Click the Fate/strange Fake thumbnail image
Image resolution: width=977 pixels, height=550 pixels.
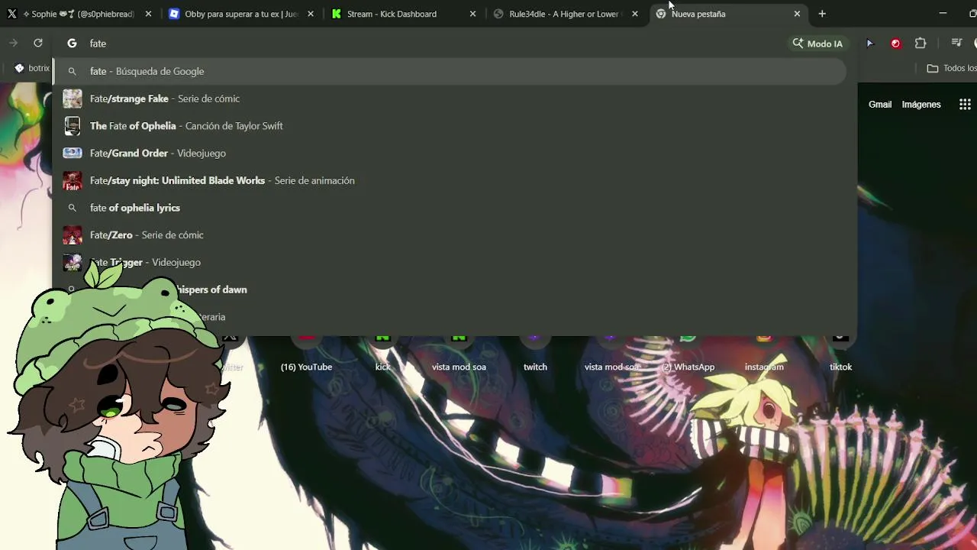(x=73, y=99)
